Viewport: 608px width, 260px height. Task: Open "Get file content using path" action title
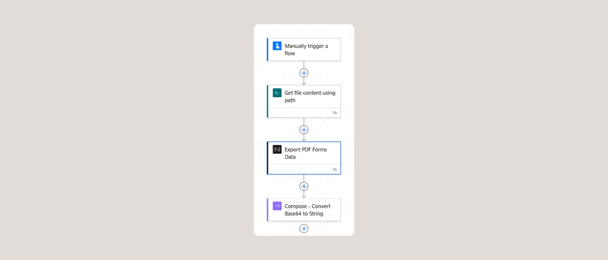click(x=310, y=96)
